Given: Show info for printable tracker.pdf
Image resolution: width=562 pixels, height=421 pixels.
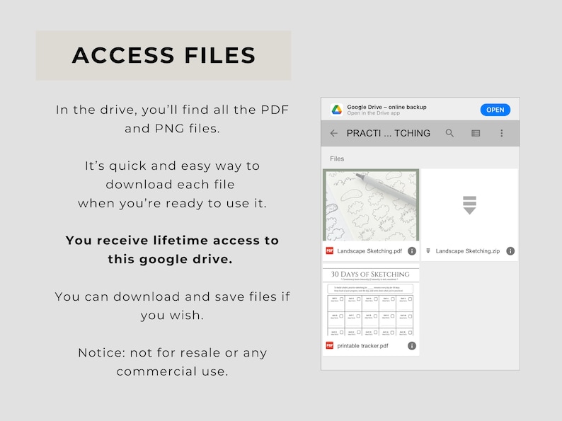Looking at the screenshot, I should point(412,346).
